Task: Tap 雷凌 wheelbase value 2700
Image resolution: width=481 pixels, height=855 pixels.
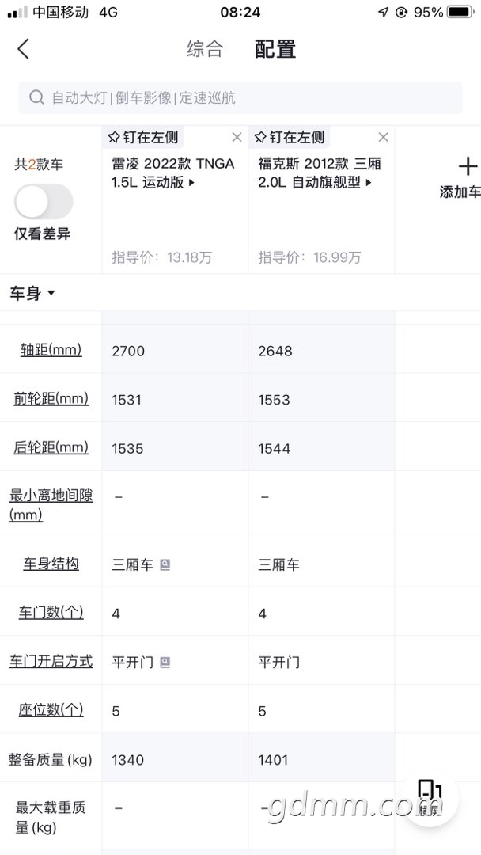Action: 129,351
